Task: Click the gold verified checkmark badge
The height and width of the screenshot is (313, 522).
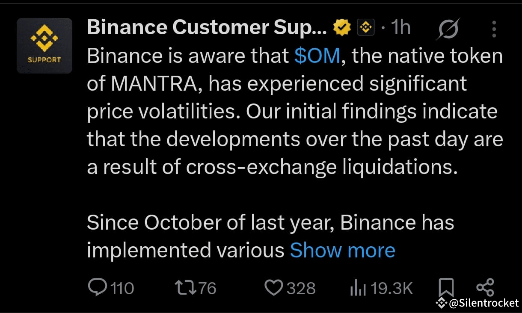Action: click(x=341, y=27)
